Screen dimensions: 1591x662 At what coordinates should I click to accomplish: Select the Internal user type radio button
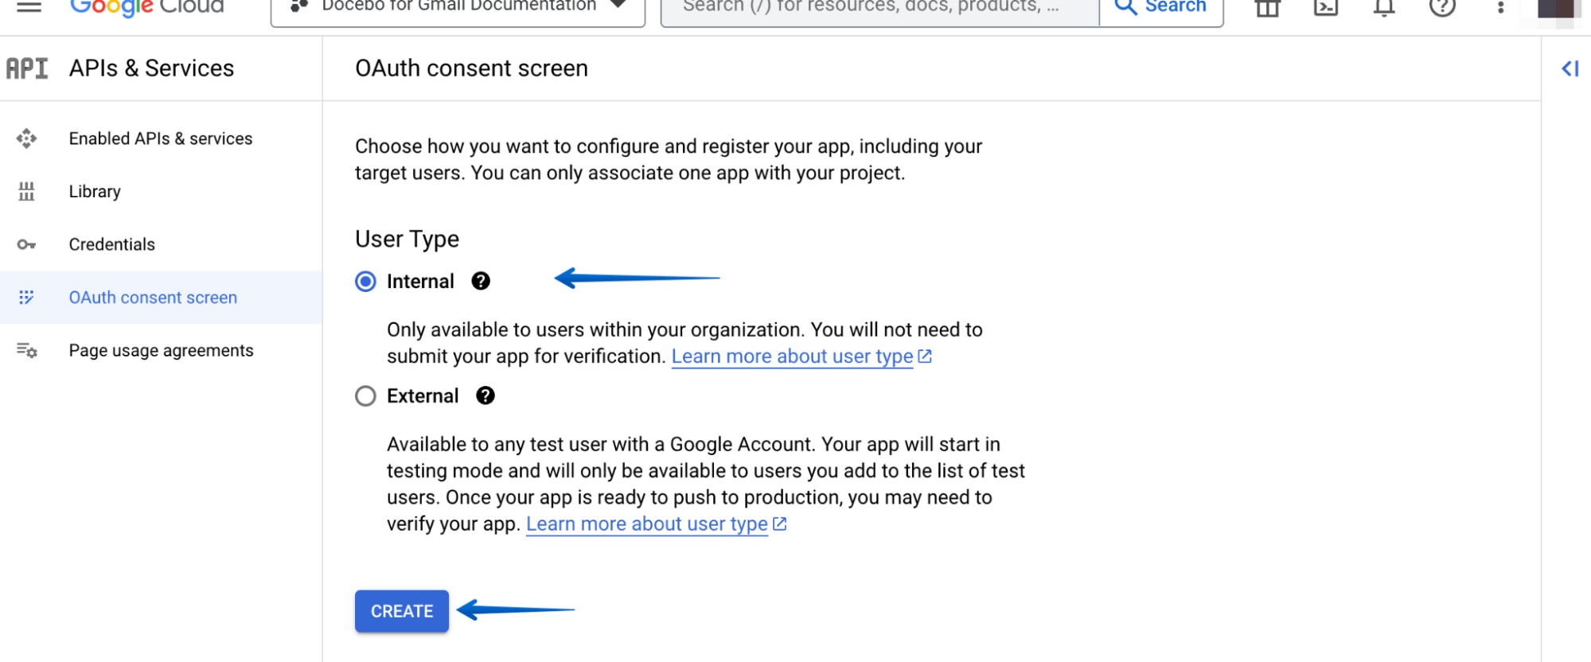[x=365, y=282]
